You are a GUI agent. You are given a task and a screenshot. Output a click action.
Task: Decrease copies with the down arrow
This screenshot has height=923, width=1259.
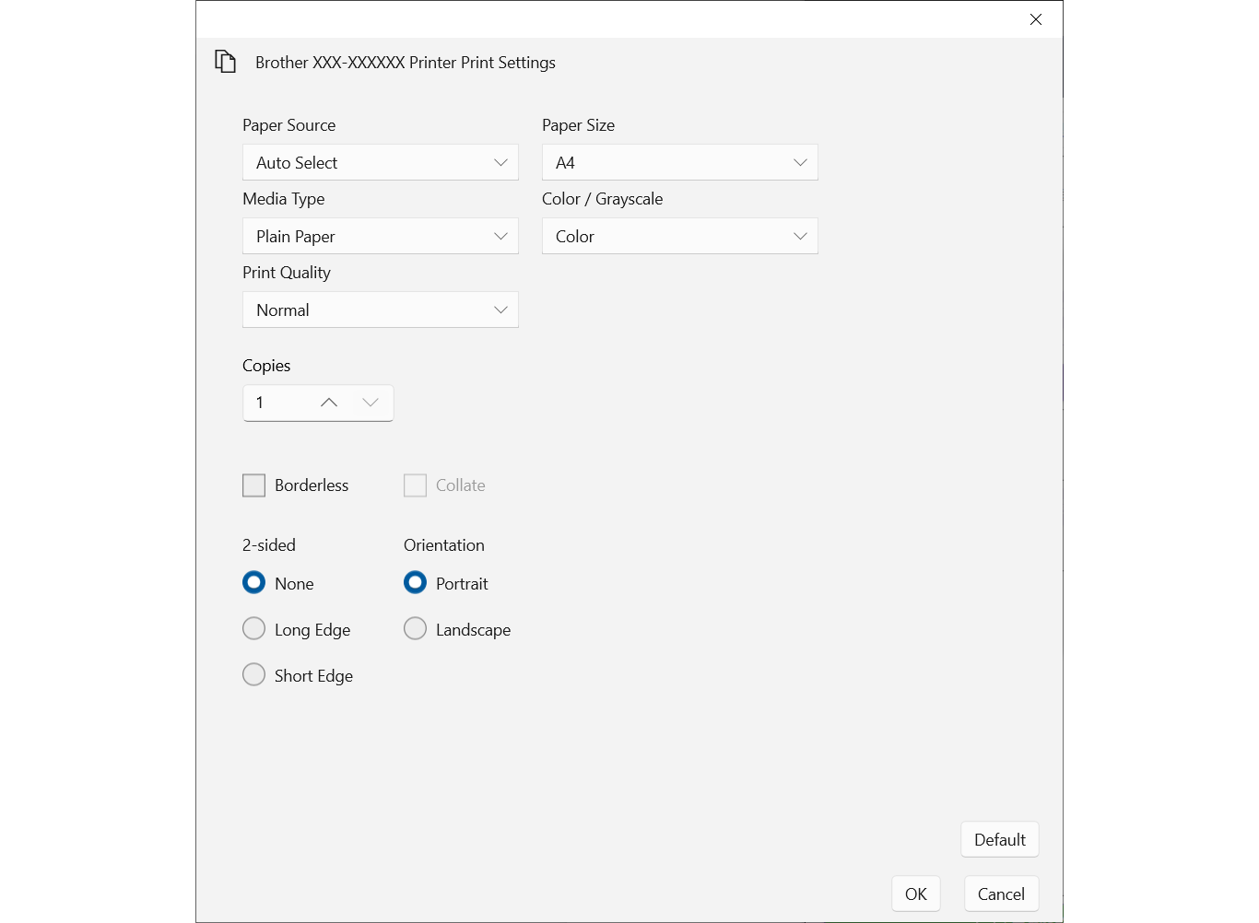[371, 403]
